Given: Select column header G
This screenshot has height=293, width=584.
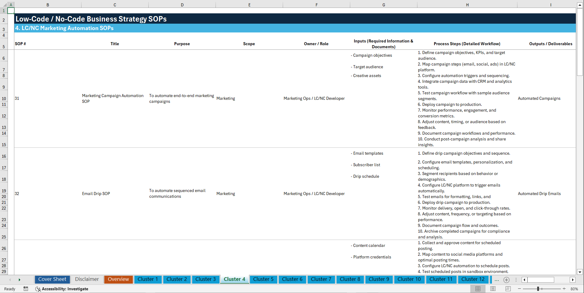Looking at the screenshot, I should tap(384, 5).
